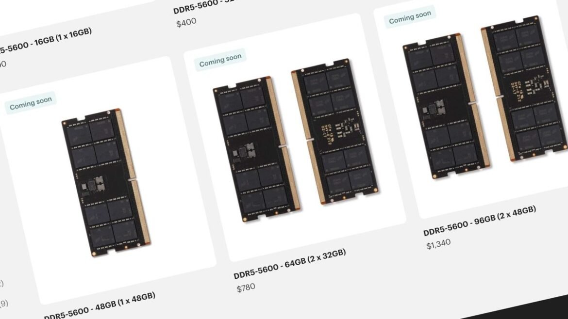Select left memory stick in 96GB kit image
This screenshot has height=319, width=568.
447,106
